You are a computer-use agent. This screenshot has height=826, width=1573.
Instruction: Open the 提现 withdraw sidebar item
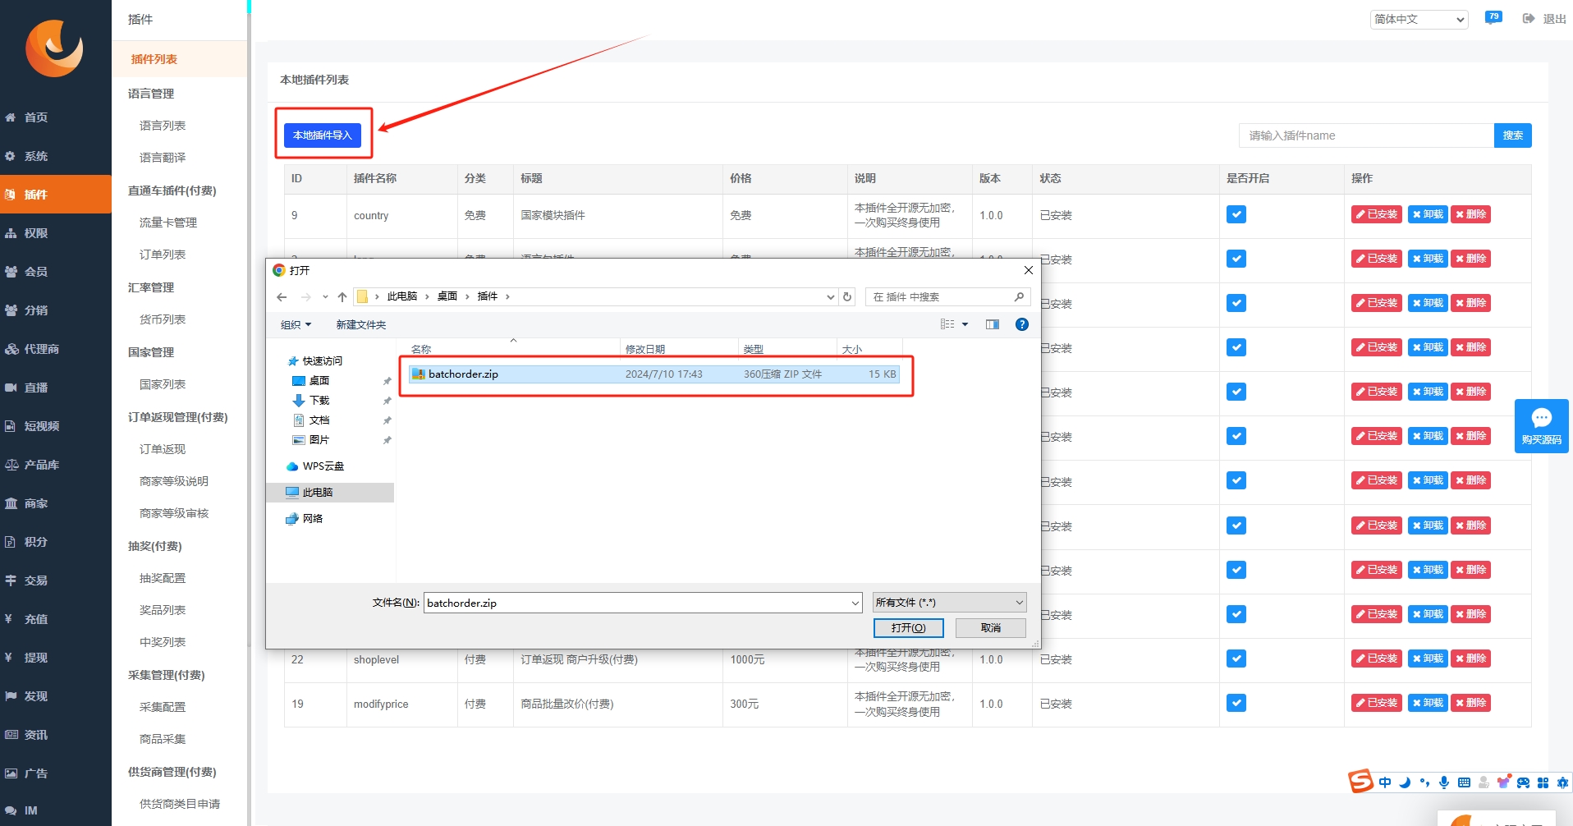(x=55, y=658)
